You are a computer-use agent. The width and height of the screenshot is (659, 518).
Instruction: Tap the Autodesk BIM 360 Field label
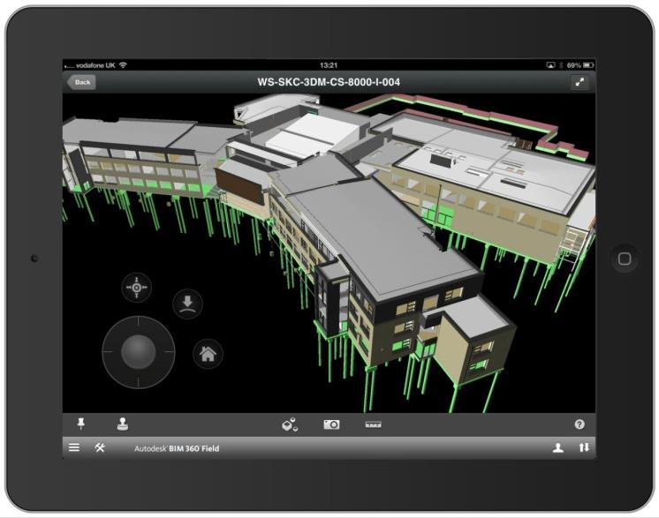tap(177, 448)
